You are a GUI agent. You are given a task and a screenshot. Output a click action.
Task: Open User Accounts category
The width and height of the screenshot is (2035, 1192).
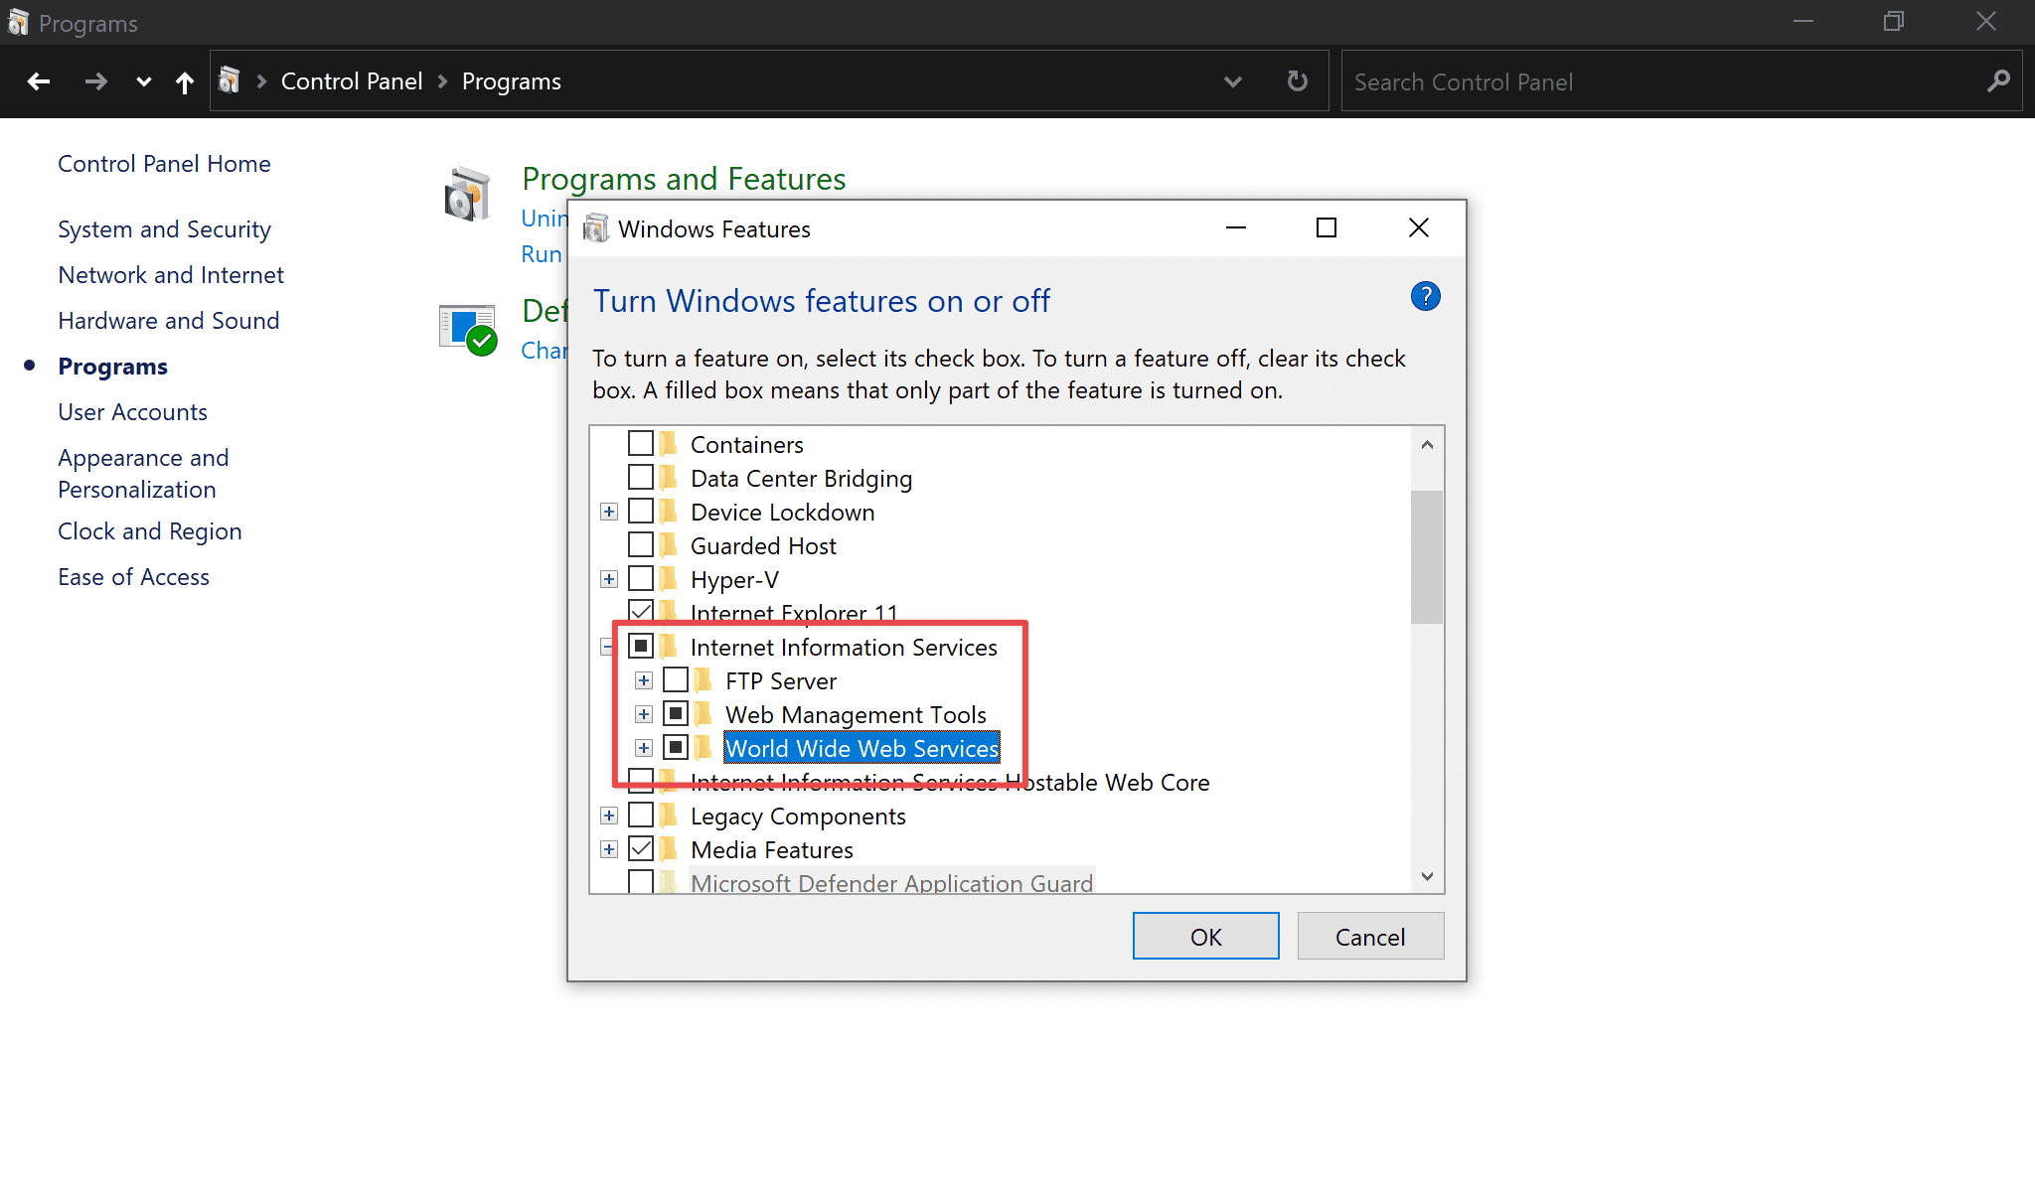pyautogui.click(x=132, y=412)
